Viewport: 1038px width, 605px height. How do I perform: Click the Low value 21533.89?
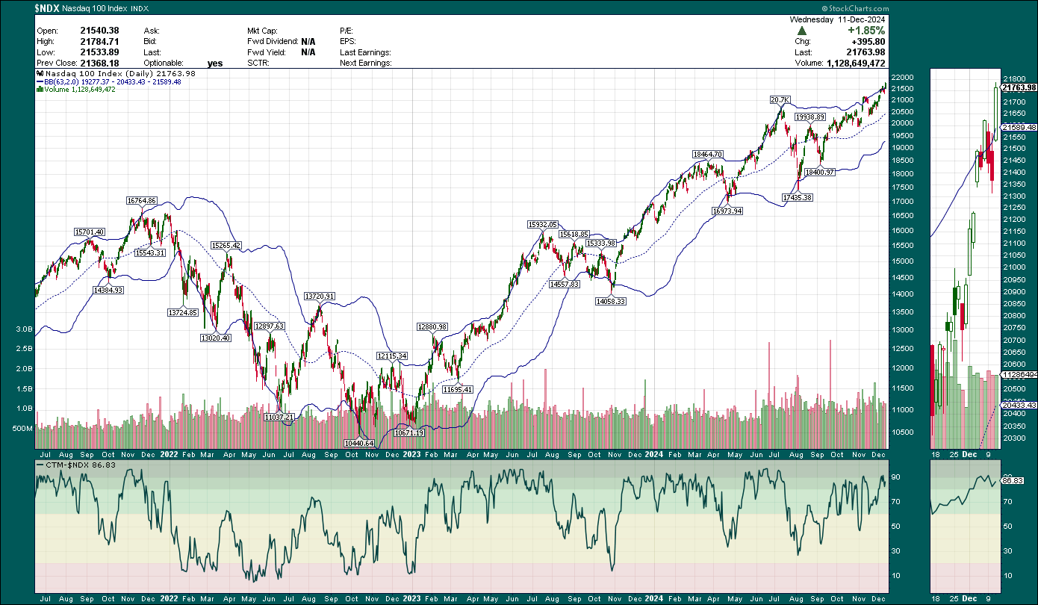[99, 52]
